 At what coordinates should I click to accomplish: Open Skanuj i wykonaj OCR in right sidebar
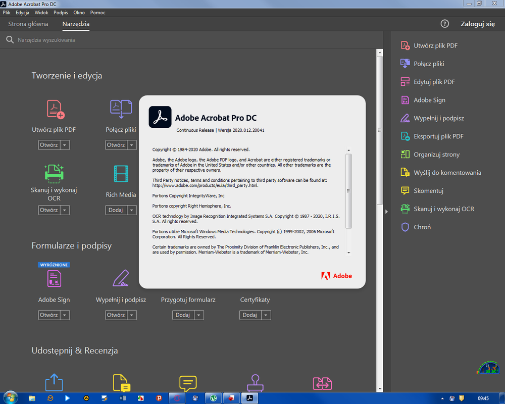(438, 209)
